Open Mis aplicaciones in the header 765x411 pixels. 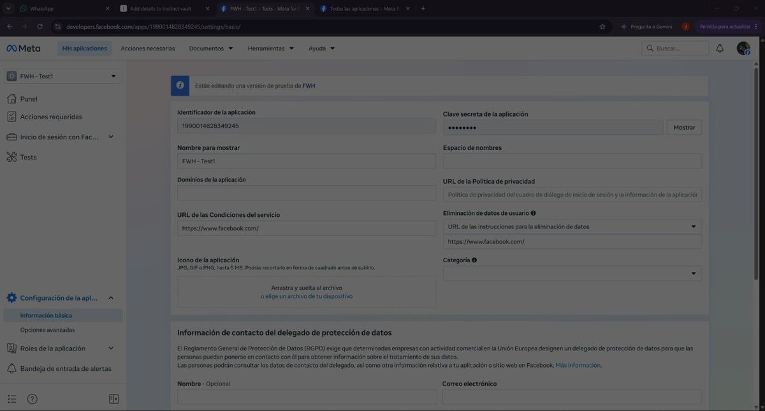click(85, 49)
